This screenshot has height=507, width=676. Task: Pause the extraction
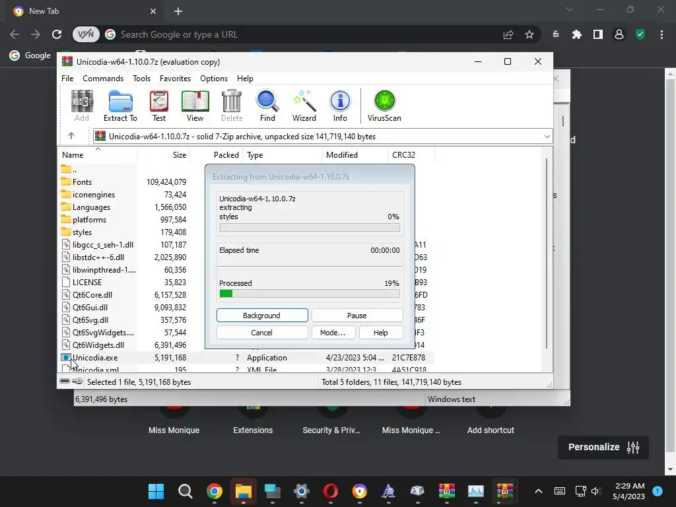(x=357, y=315)
